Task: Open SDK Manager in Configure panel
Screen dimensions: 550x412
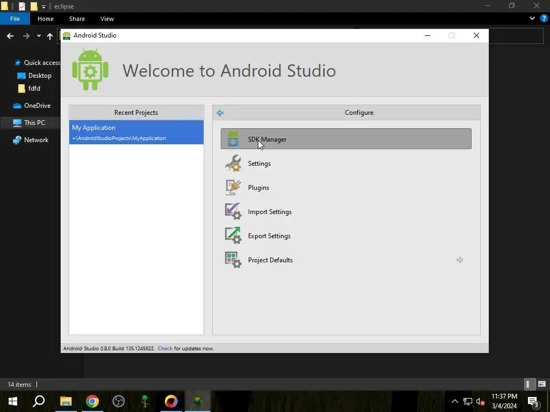Action: tap(346, 139)
